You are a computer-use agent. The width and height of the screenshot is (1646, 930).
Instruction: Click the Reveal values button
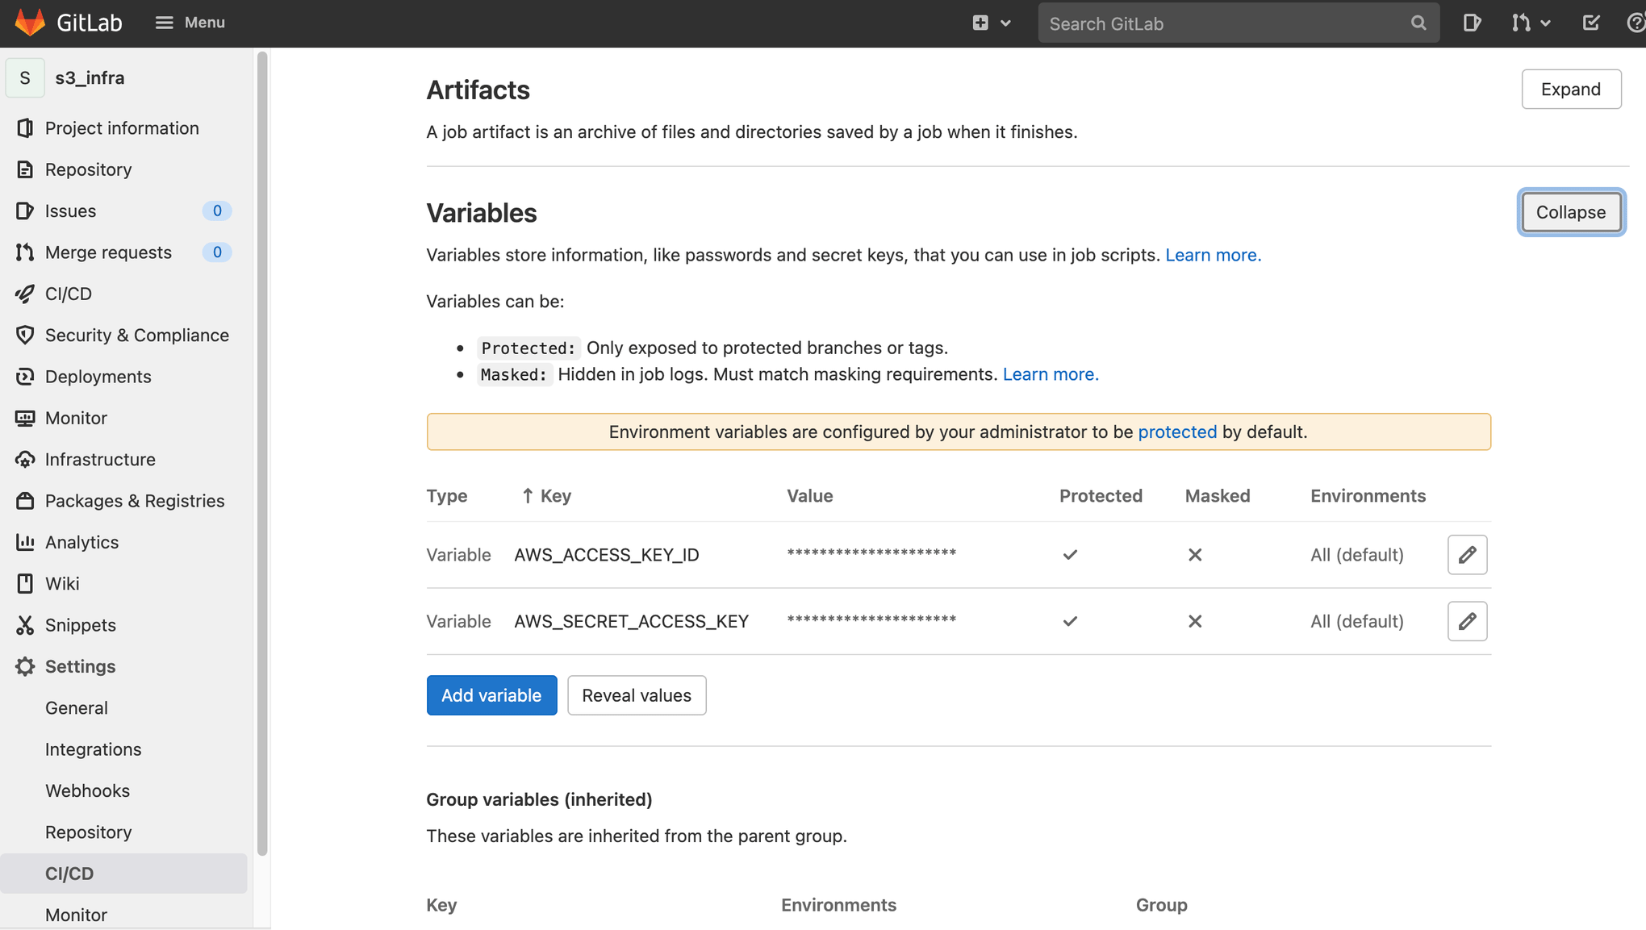637,695
